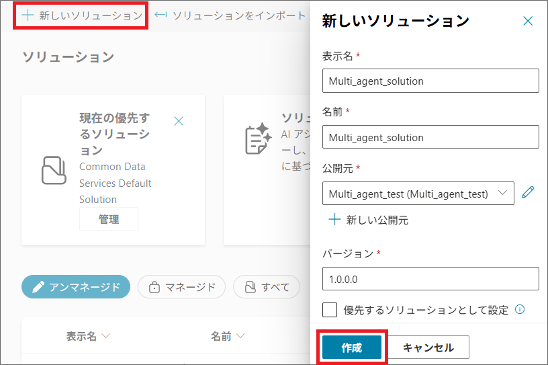The image size is (548, 365).
Task: Click into the バージョン input field
Action: [430, 278]
